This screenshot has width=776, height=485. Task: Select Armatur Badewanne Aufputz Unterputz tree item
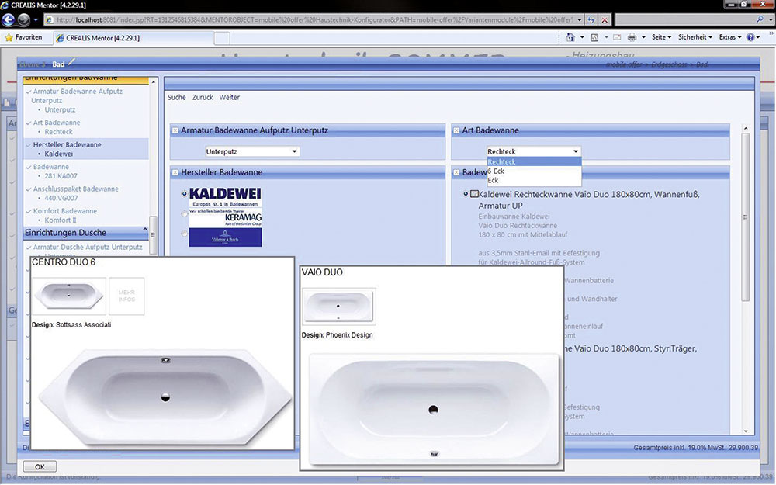click(77, 96)
